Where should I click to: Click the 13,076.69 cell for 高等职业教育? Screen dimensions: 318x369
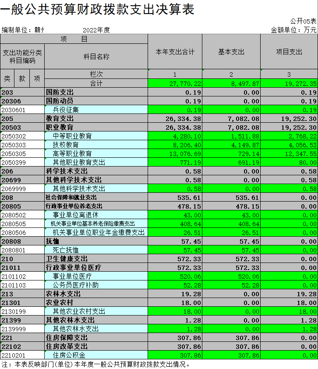(x=175, y=153)
